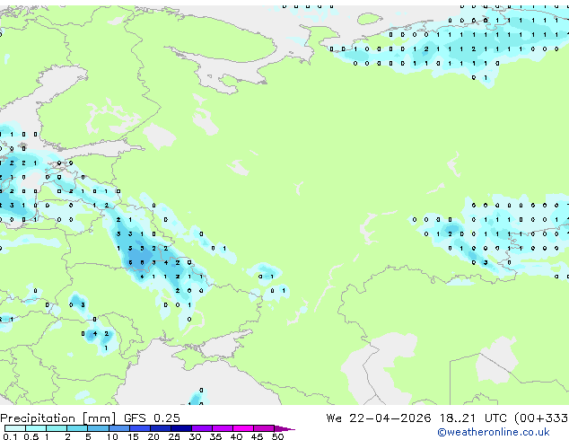Click the '25' legend scale label
569x440 pixels.
[x=174, y=436]
